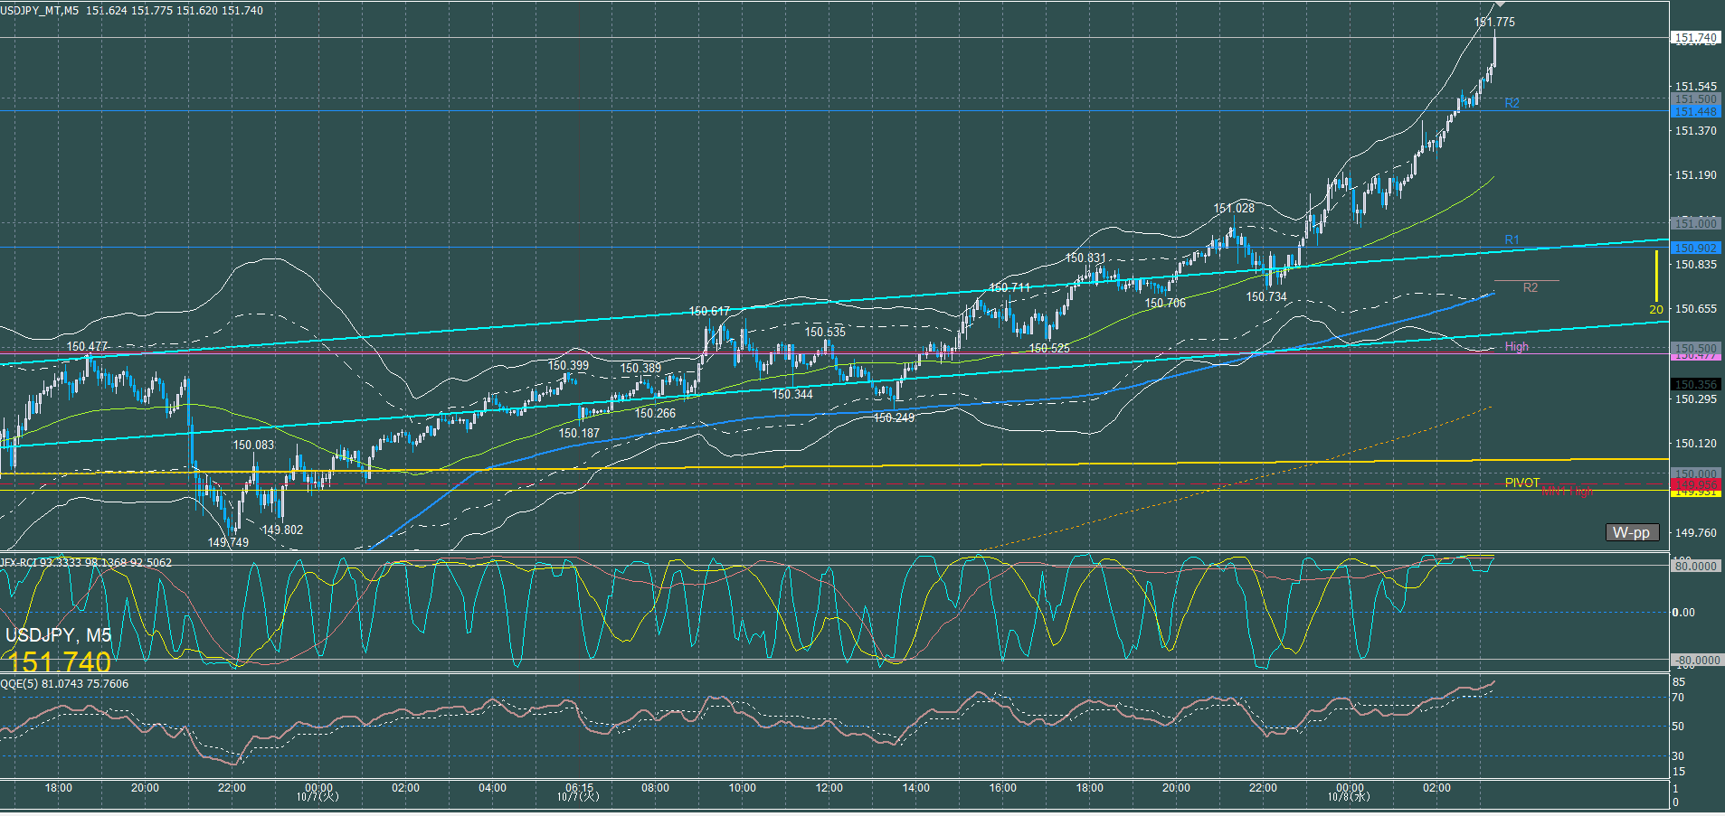The height and width of the screenshot is (816, 1725).
Task: Select the blue R1 resistance label
Action: pos(1512,239)
